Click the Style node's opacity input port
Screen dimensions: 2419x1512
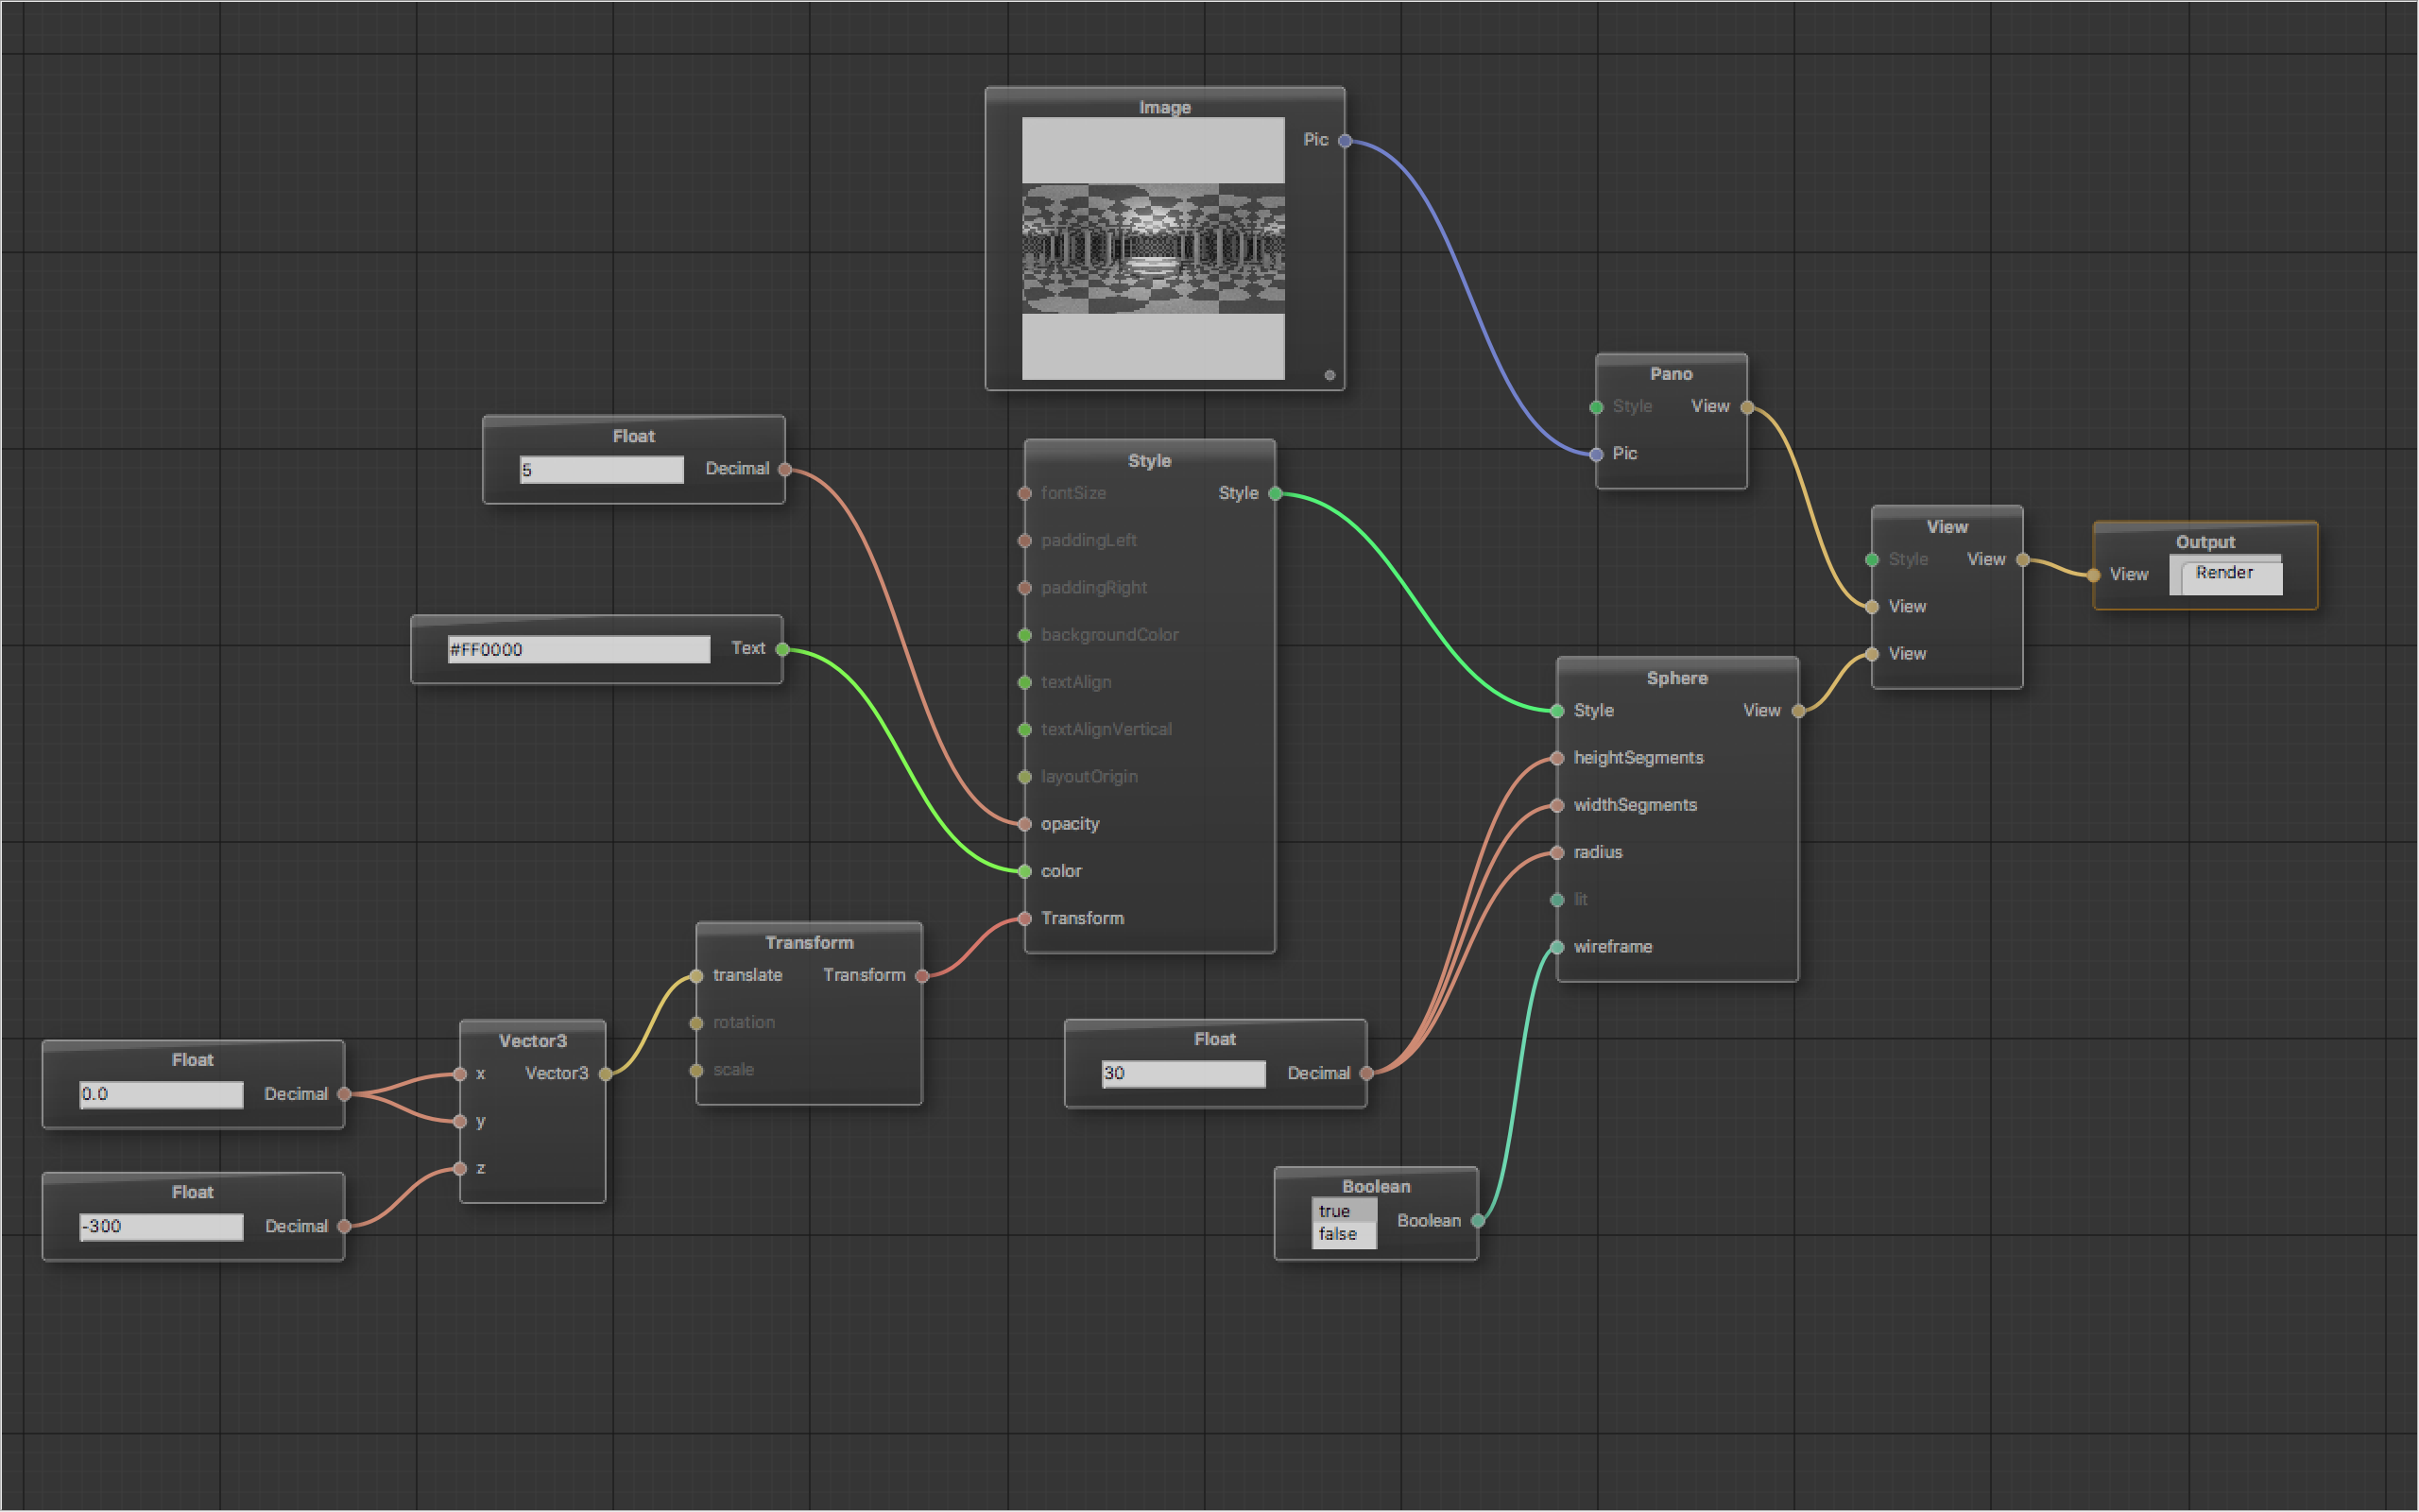point(1024,824)
